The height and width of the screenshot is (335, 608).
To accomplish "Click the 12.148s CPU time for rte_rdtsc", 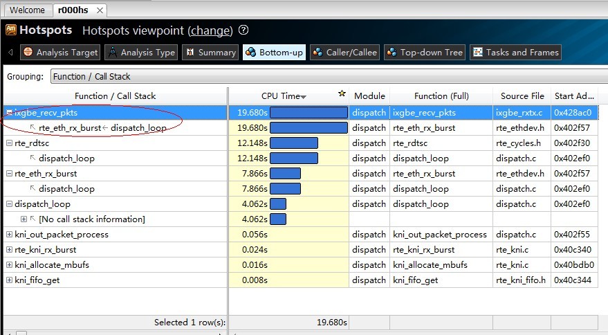I will pos(252,143).
